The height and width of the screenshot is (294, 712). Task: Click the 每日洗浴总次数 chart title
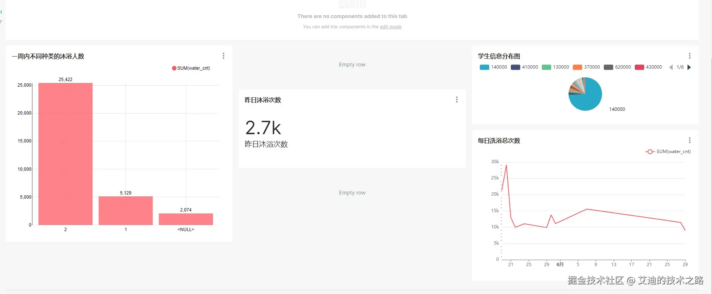(499, 141)
